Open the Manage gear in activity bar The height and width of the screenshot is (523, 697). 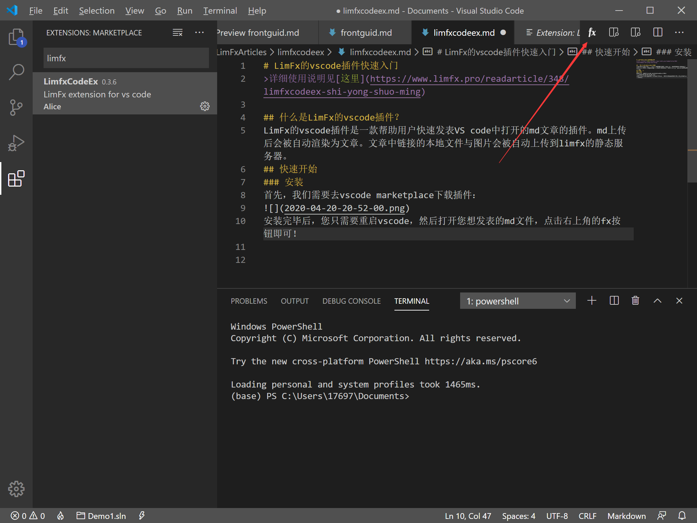click(16, 489)
